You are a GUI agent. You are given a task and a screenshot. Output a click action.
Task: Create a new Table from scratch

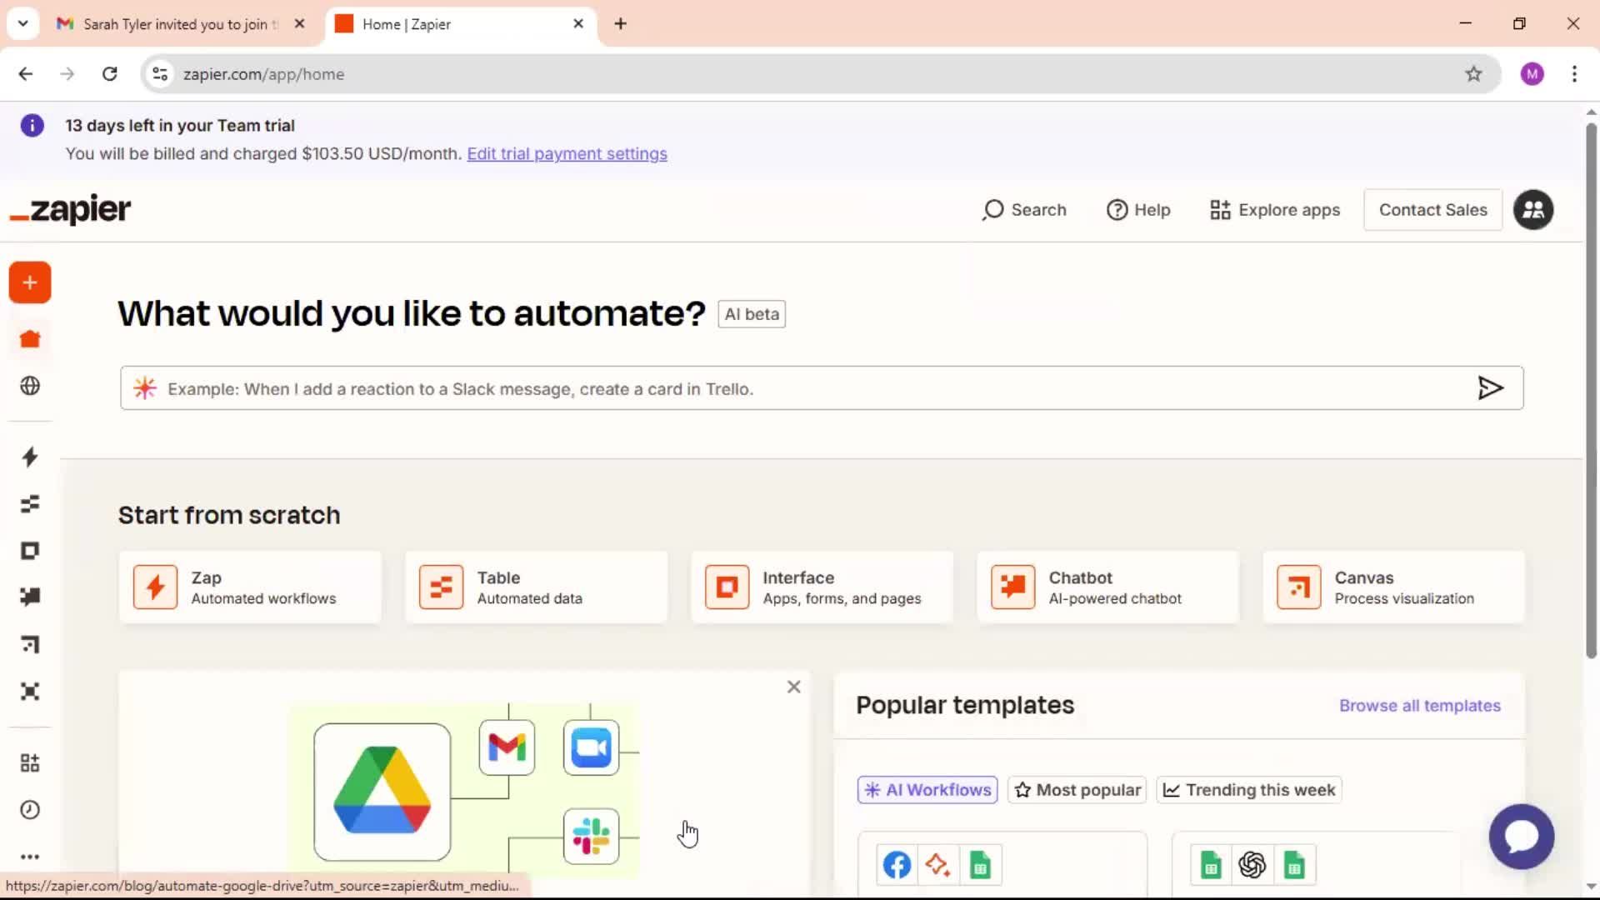536,587
